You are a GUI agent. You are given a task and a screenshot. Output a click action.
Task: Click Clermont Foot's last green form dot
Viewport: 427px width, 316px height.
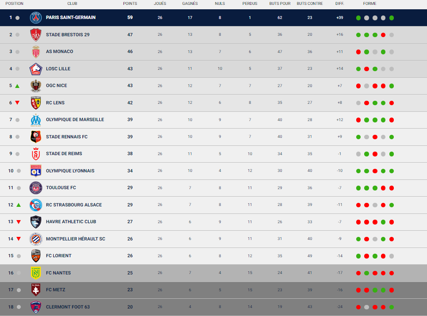(x=392, y=307)
